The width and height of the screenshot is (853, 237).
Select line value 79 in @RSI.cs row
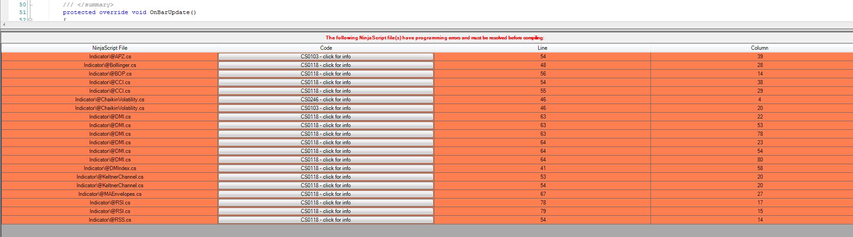point(543,211)
